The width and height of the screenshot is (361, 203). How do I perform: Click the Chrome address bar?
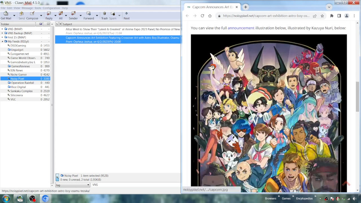click(x=266, y=16)
